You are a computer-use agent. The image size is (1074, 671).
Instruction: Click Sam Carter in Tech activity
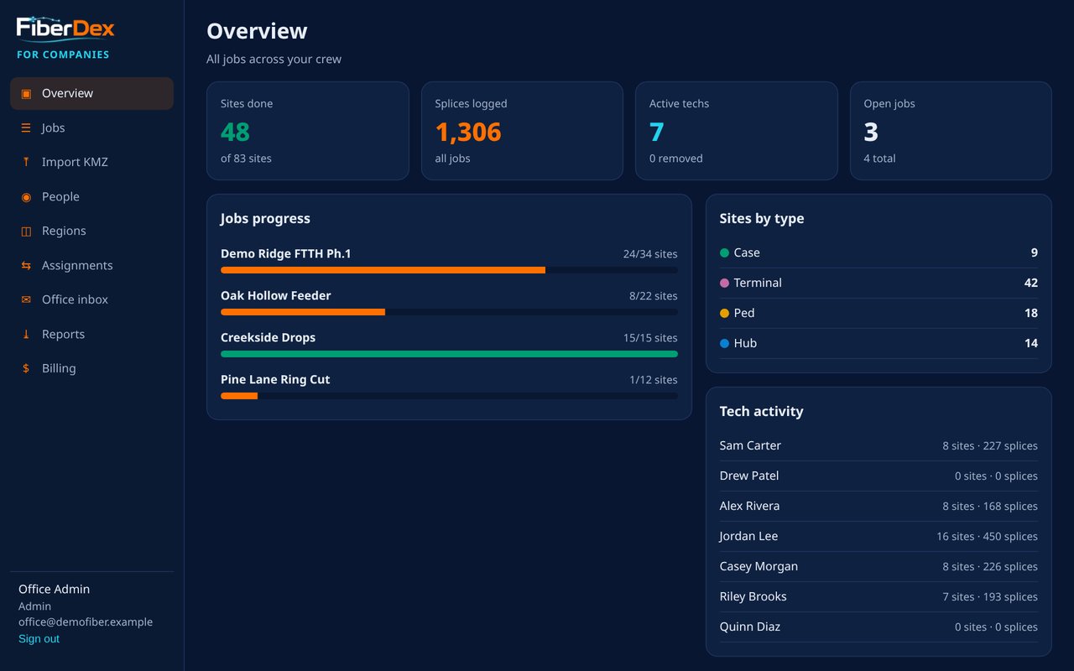[x=750, y=446]
